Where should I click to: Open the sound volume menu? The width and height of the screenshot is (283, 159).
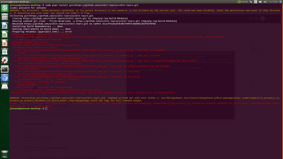(265, 2)
